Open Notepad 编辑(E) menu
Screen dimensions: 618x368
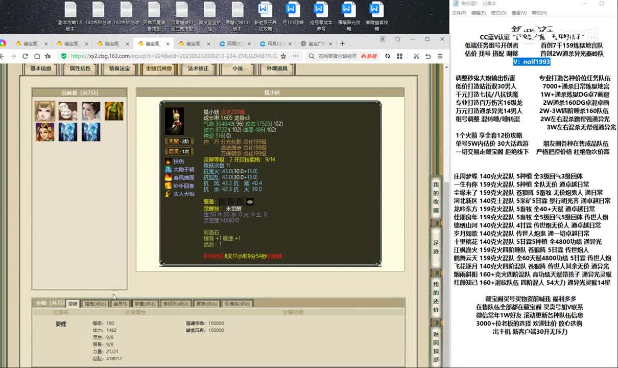click(479, 13)
